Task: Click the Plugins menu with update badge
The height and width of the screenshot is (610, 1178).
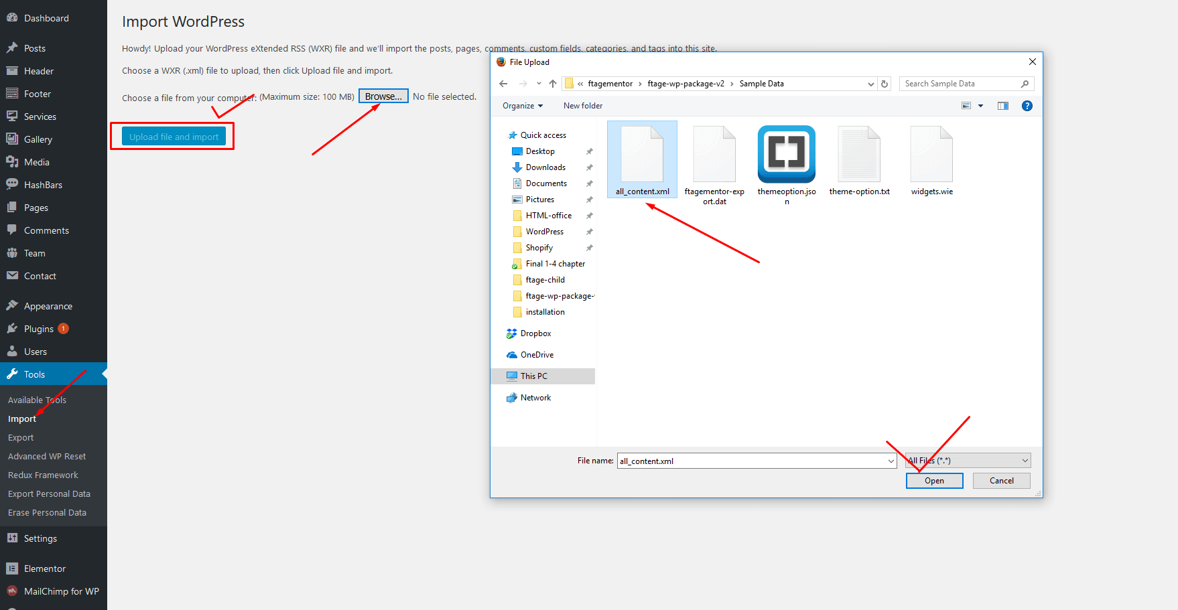Action: [x=54, y=329]
